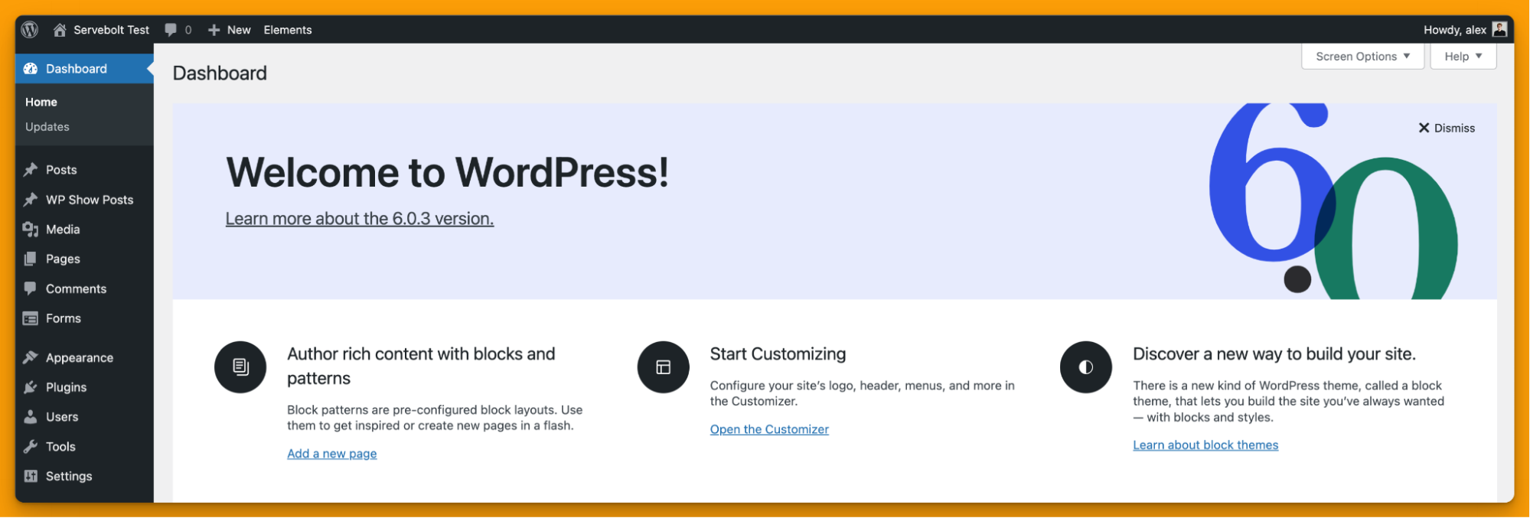Click Start Customizing heading text
This screenshot has height=518, width=1530.
(778, 354)
